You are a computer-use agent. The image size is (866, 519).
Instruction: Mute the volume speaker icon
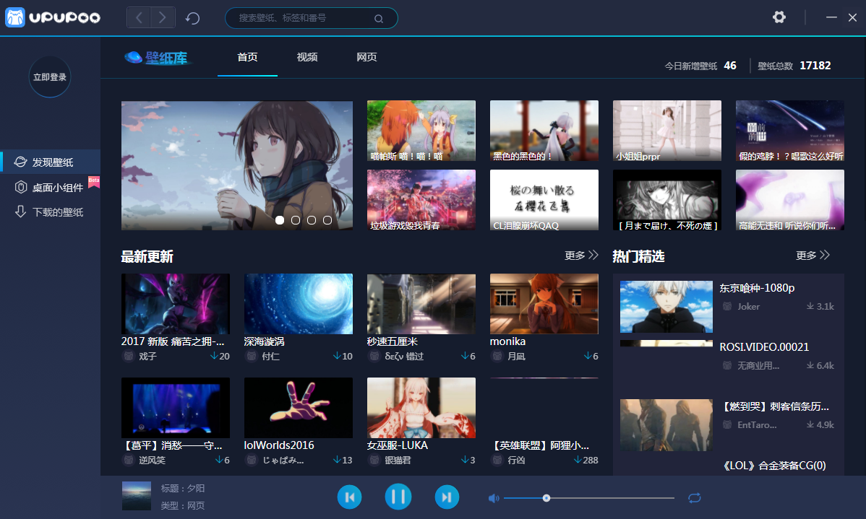(x=494, y=498)
